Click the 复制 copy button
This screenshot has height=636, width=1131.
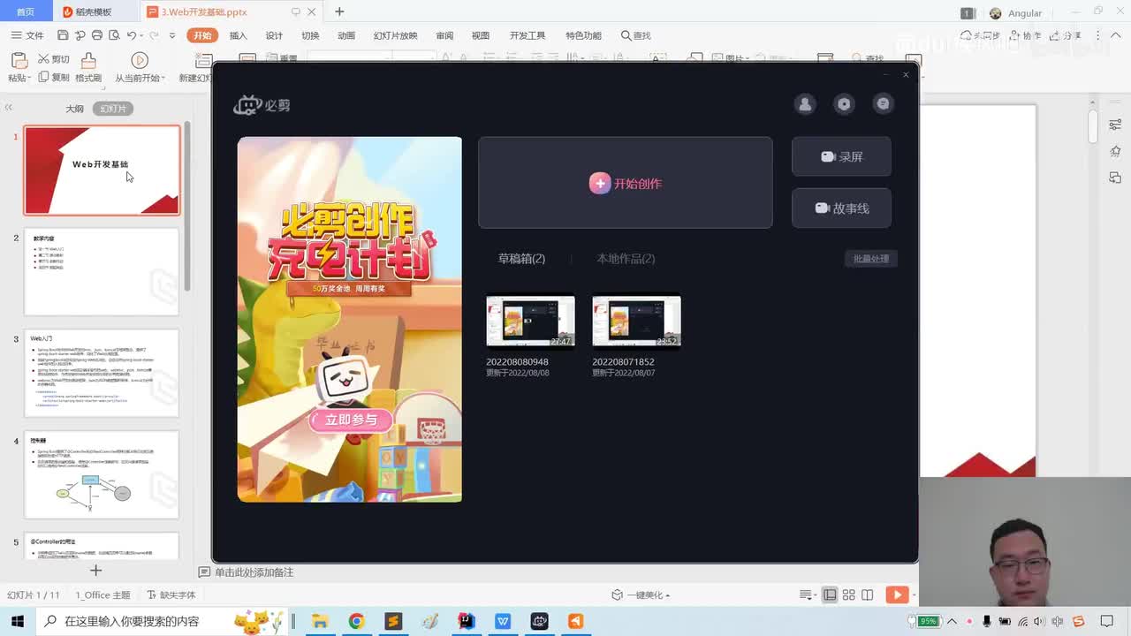pyautogui.click(x=54, y=78)
